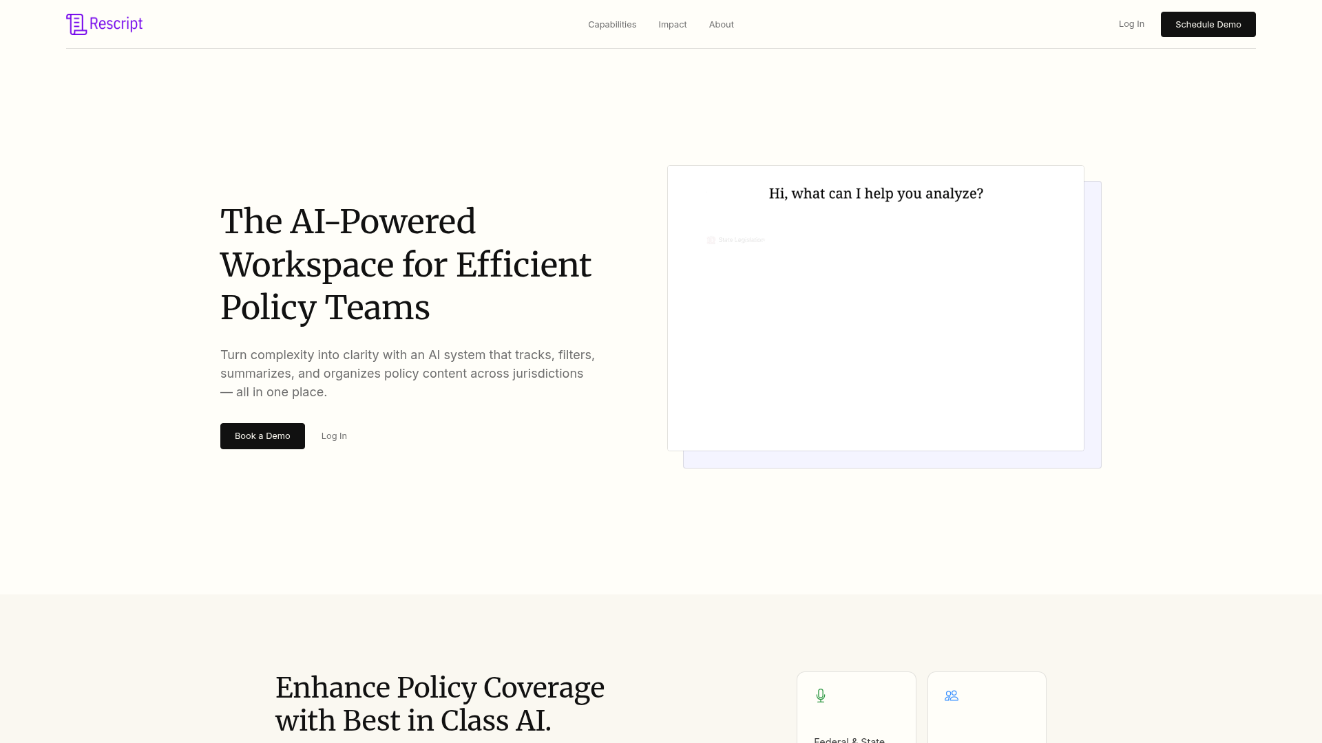Viewport: 1322px width, 743px height.
Task: Click the faded State Legislation chip
Action: coord(735,240)
